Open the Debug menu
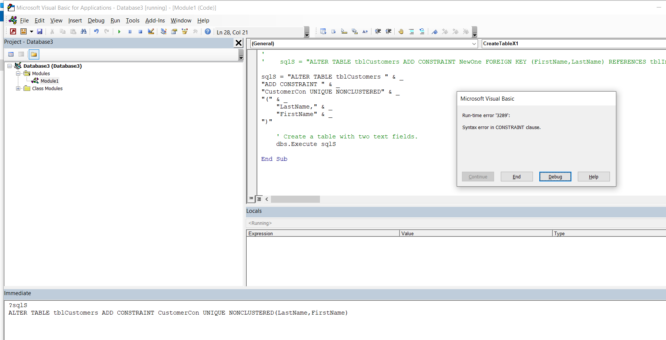The image size is (666, 340). (96, 21)
